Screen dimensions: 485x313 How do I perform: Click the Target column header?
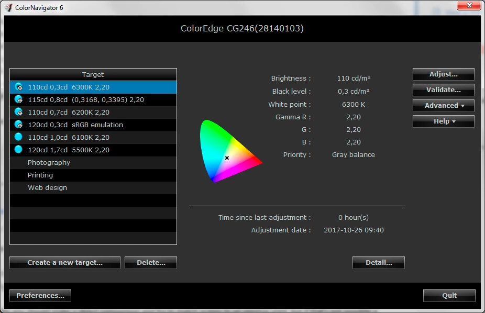pos(93,74)
